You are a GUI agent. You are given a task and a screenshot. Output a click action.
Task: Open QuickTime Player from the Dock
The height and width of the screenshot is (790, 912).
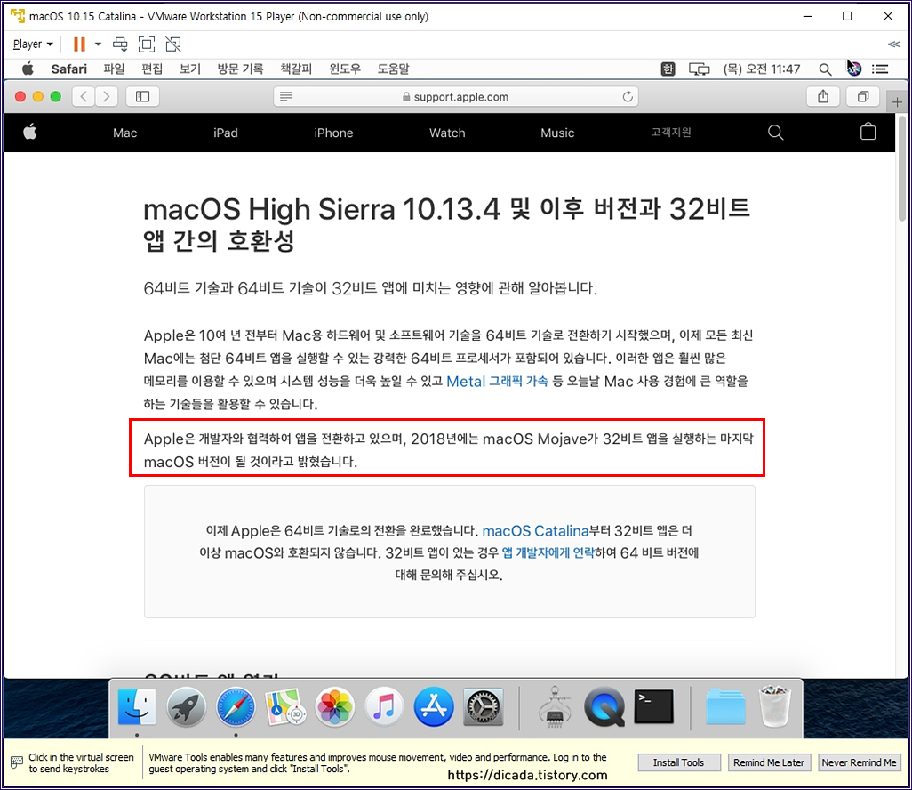point(604,708)
